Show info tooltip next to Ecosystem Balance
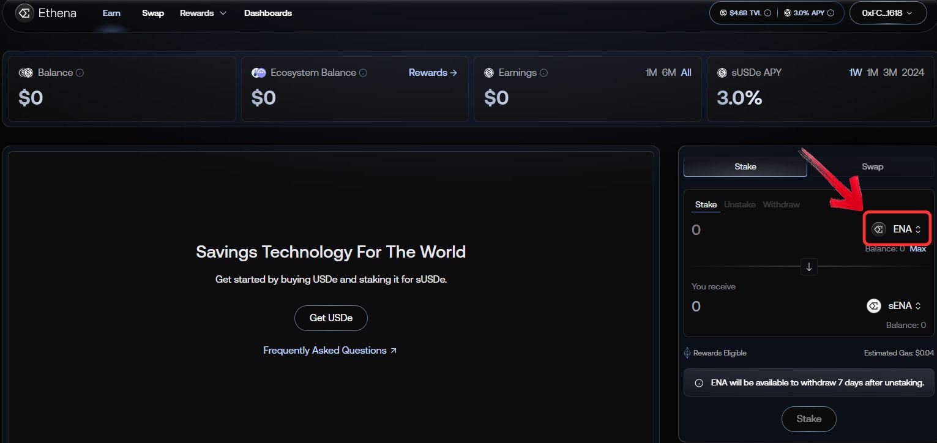Screen dimensions: 937x443 click(x=363, y=73)
